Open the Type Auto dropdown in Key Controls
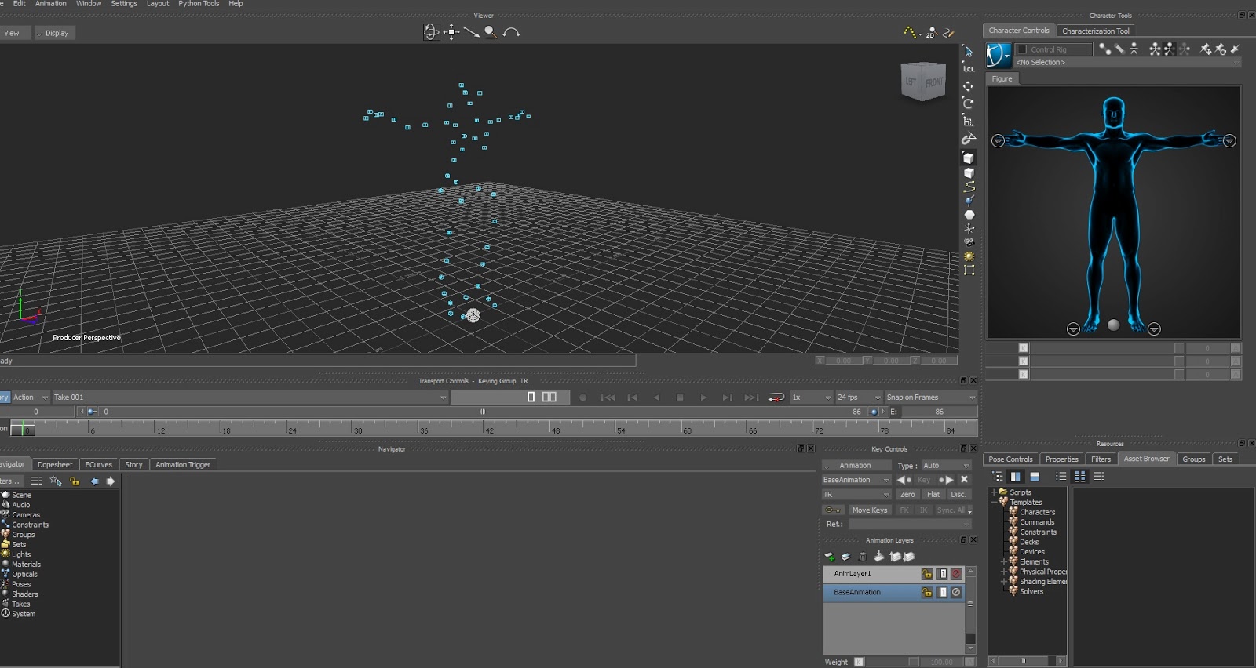The height and width of the screenshot is (668, 1256). [x=947, y=466]
